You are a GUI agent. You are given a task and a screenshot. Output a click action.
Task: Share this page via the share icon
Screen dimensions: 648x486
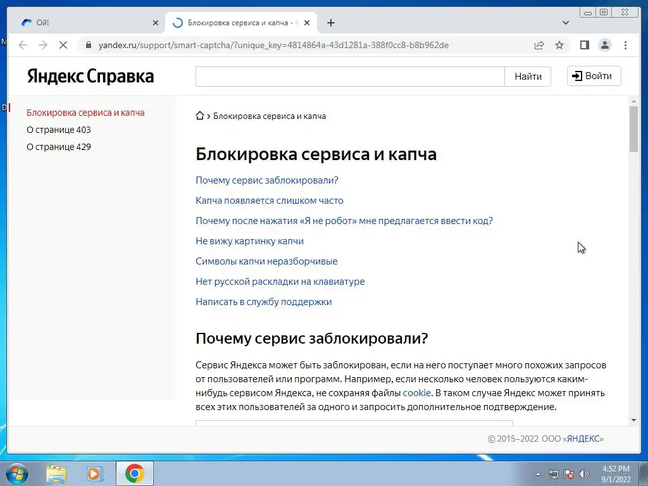click(x=539, y=45)
